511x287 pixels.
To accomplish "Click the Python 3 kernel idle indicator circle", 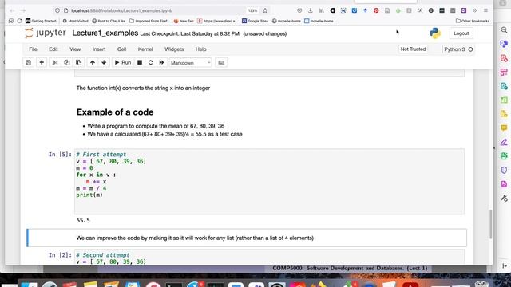I will pyautogui.click(x=470, y=49).
